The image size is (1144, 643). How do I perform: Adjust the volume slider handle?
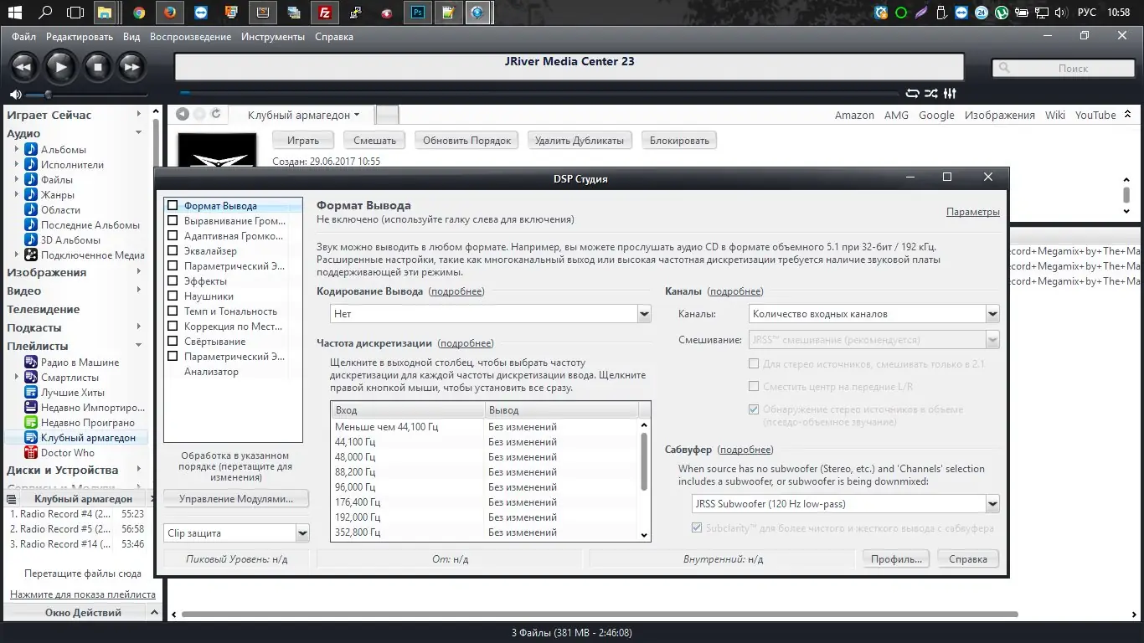pyautogui.click(x=48, y=95)
